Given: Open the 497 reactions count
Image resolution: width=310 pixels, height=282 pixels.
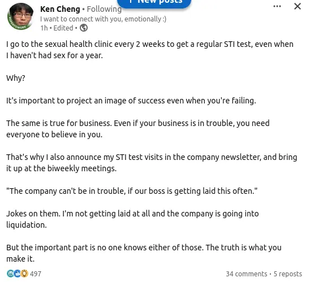Looking at the screenshot, I should point(36,274).
